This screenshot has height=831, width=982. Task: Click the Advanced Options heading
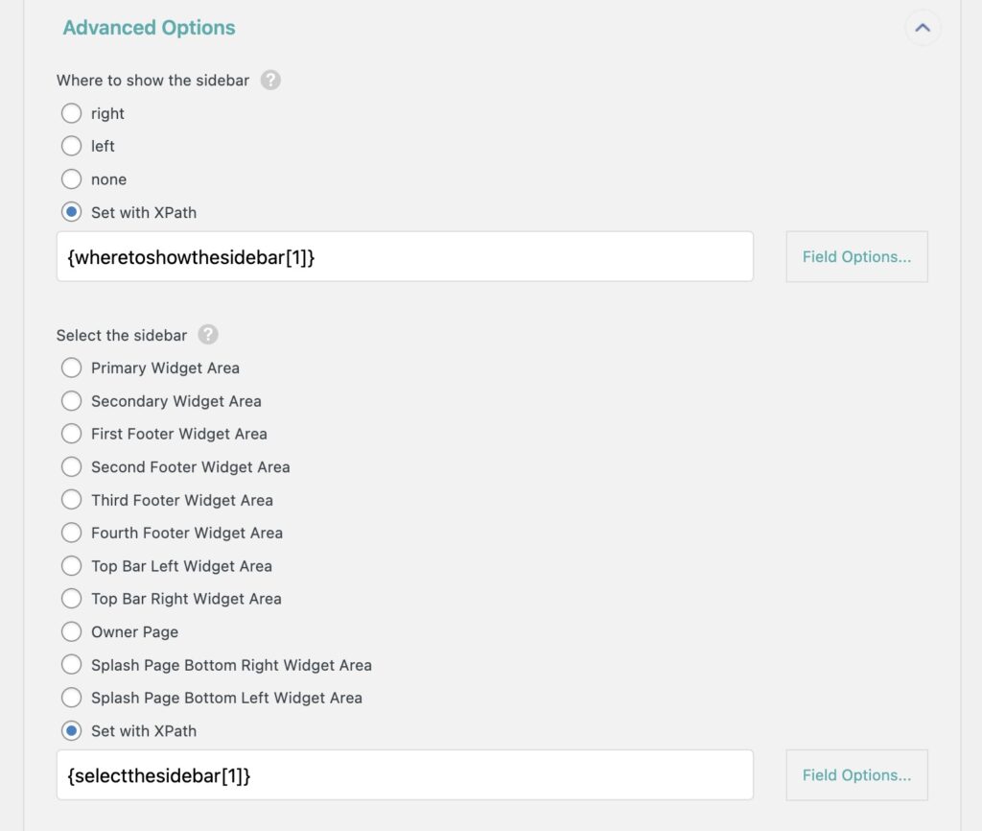coord(149,28)
